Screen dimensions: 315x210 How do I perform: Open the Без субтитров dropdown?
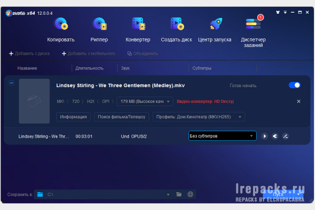[x=223, y=136]
